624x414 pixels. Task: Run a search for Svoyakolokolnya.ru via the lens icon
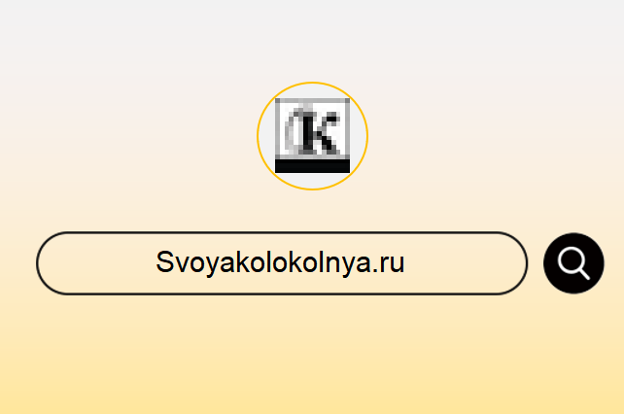[573, 263]
